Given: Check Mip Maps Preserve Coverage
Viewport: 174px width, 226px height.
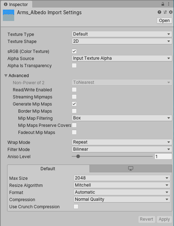Looking at the screenshot, I should pyautogui.click(x=74, y=125).
